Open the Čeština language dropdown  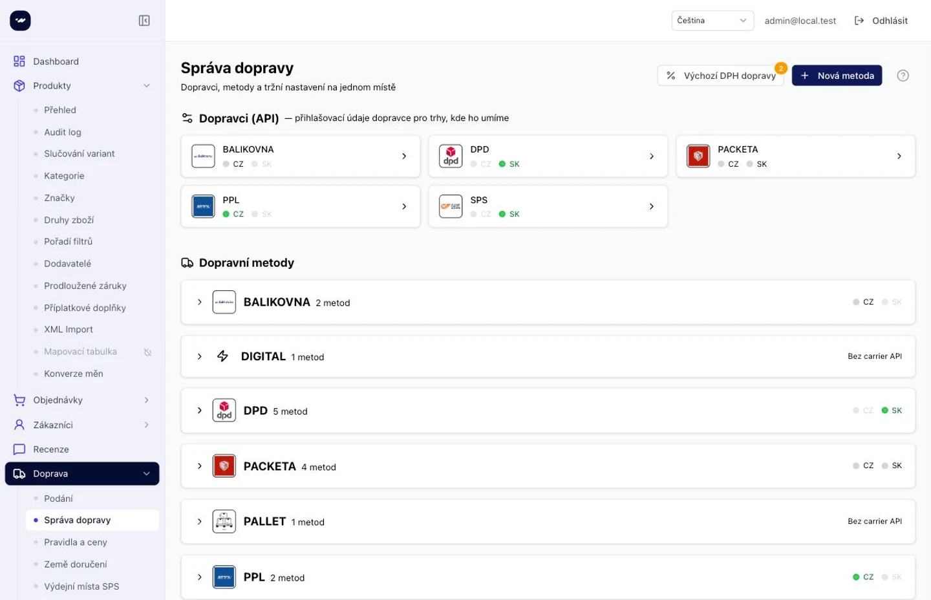coord(712,21)
